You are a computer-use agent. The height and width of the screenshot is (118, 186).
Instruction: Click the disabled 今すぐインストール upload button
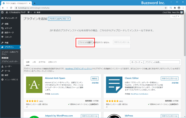click(122, 42)
